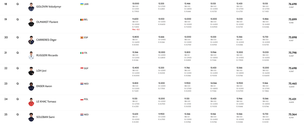304x125 pixels.
Task: Click the ENSER Aaron athlete name
Action: click(x=44, y=86)
